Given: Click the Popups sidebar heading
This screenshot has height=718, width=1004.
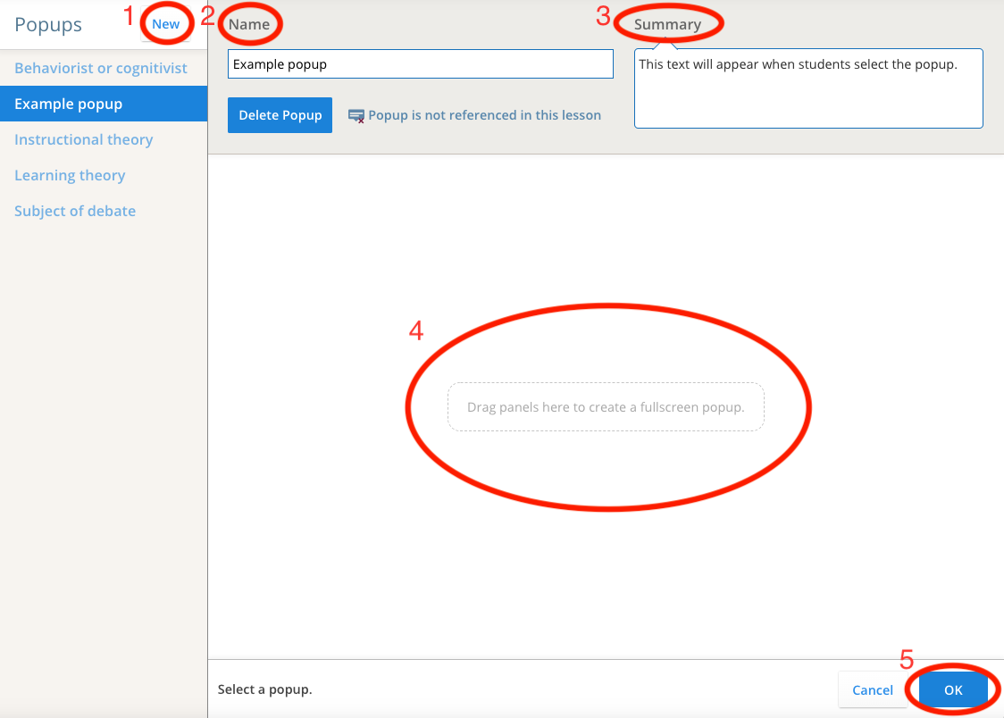Looking at the screenshot, I should click(x=48, y=25).
